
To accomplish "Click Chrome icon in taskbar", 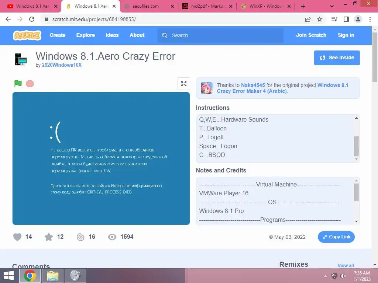I will pyautogui.click(x=30, y=276).
